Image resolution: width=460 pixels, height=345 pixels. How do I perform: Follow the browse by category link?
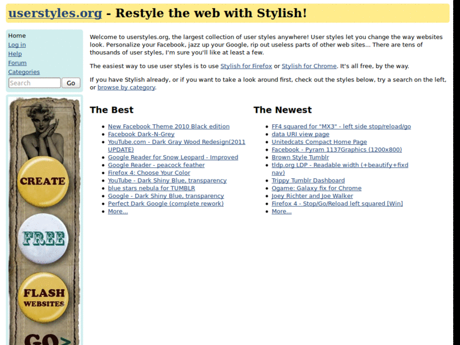pyautogui.click(x=126, y=87)
